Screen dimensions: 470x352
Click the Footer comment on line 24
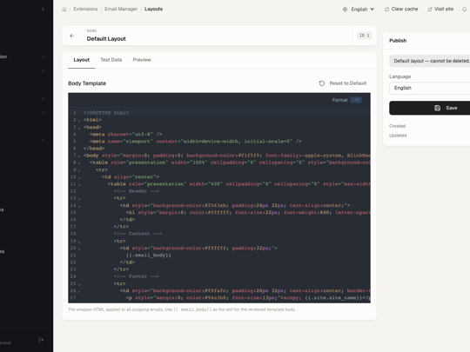tap(137, 276)
